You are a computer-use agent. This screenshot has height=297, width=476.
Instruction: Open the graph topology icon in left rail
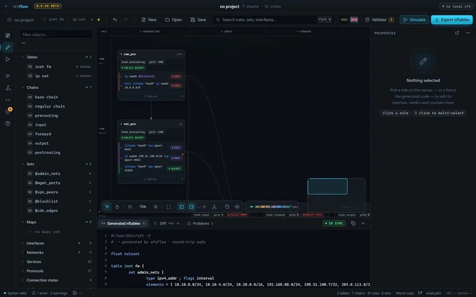[x=8, y=88]
